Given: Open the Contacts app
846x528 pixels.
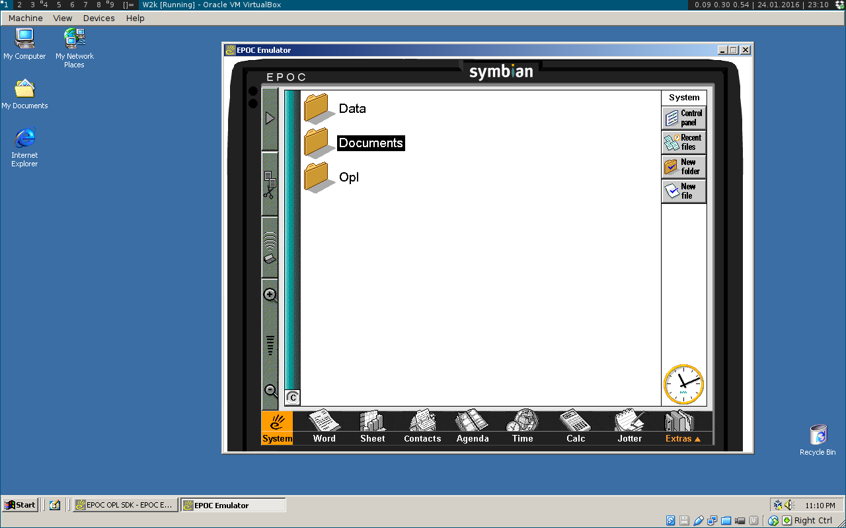Looking at the screenshot, I should click(422, 426).
